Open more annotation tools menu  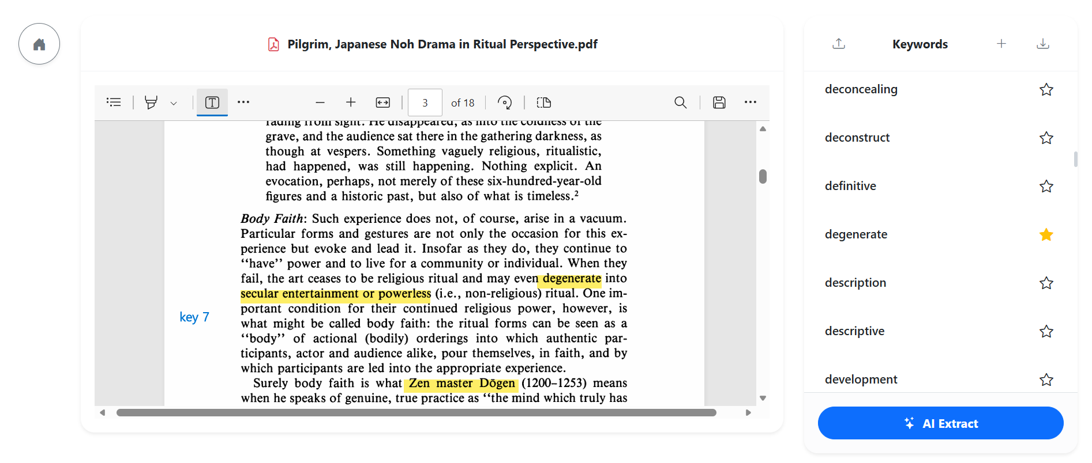click(243, 102)
